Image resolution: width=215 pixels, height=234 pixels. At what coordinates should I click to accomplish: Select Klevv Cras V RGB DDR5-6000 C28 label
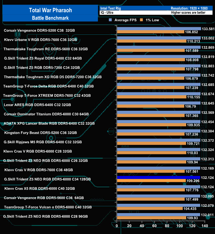tap(38, 151)
